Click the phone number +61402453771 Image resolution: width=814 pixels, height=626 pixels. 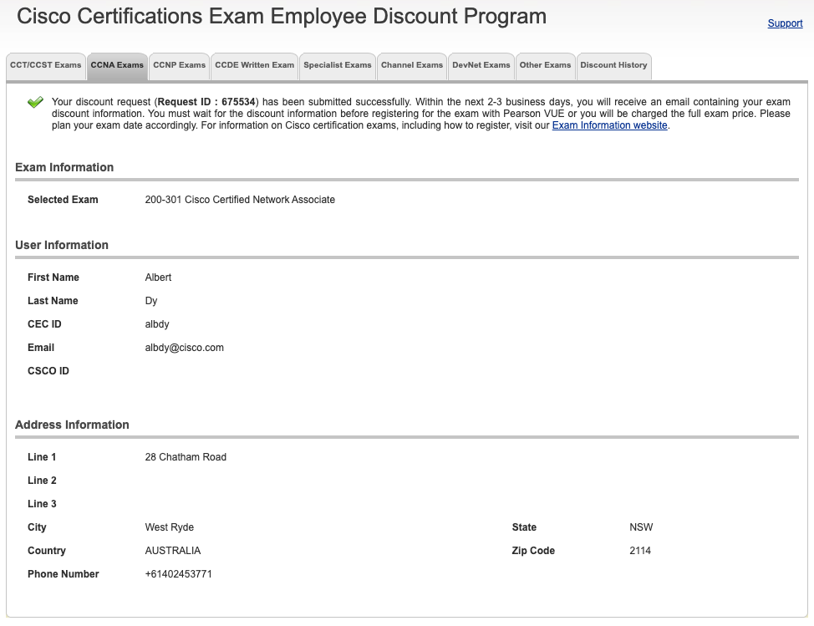point(178,574)
